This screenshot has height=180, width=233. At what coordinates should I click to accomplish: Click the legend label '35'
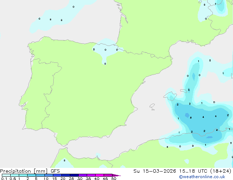[88, 179]
